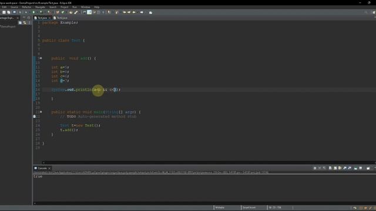
Task: Open the Edit menu
Action: (x=4, y=7)
